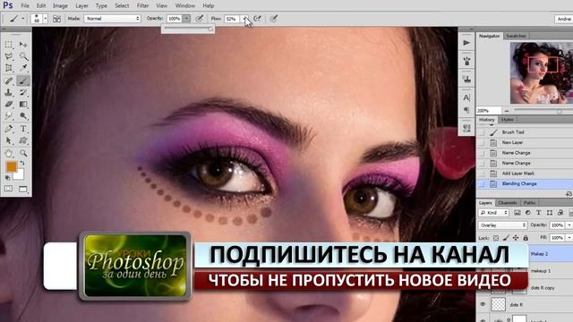
Task: Switch to the Channels tab
Action: click(508, 203)
